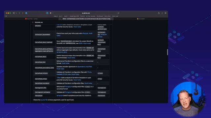Open the infracost link
211x118 pixels.
pyautogui.click(x=85, y=33)
